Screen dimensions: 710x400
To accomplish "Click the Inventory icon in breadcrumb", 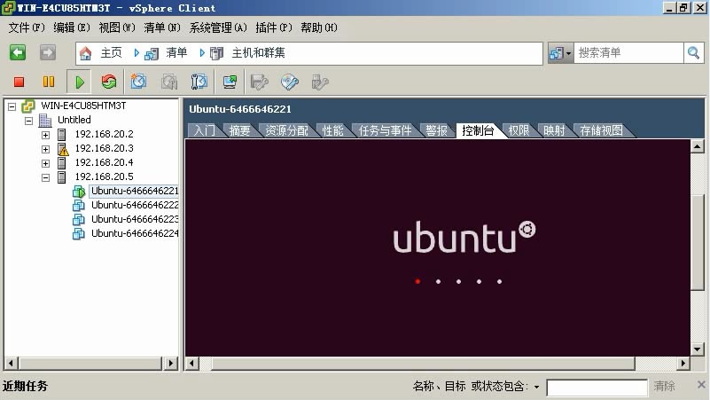I will pos(152,54).
